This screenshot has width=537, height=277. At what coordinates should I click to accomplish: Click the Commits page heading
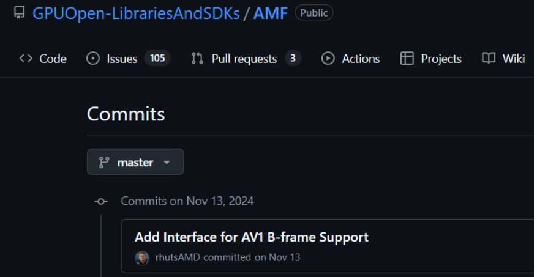tap(126, 114)
